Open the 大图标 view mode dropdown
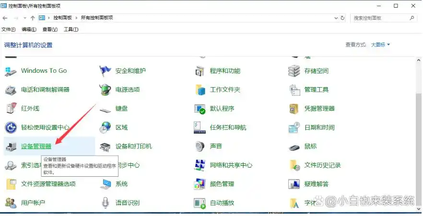The image size is (423, 216). click(380, 45)
